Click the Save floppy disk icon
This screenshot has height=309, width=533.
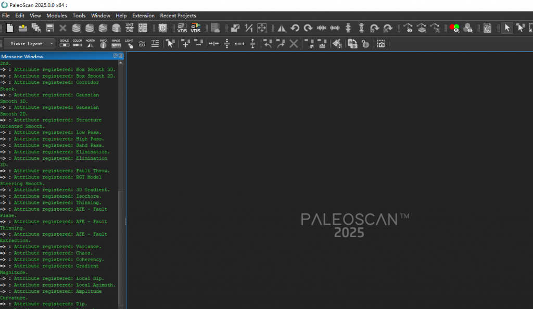[49, 28]
